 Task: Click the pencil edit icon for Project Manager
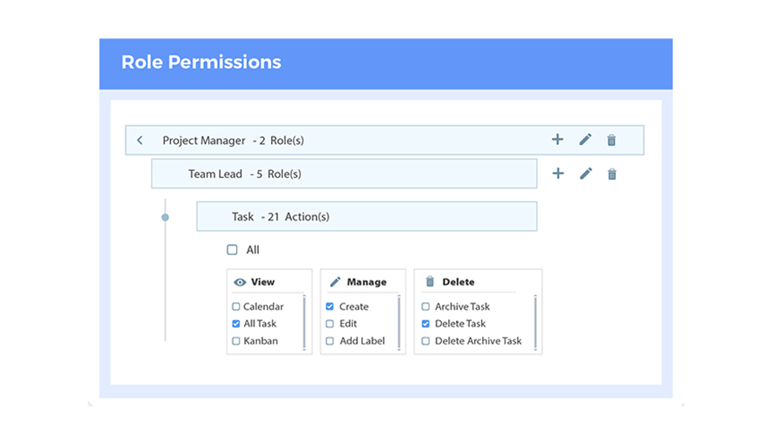click(585, 140)
